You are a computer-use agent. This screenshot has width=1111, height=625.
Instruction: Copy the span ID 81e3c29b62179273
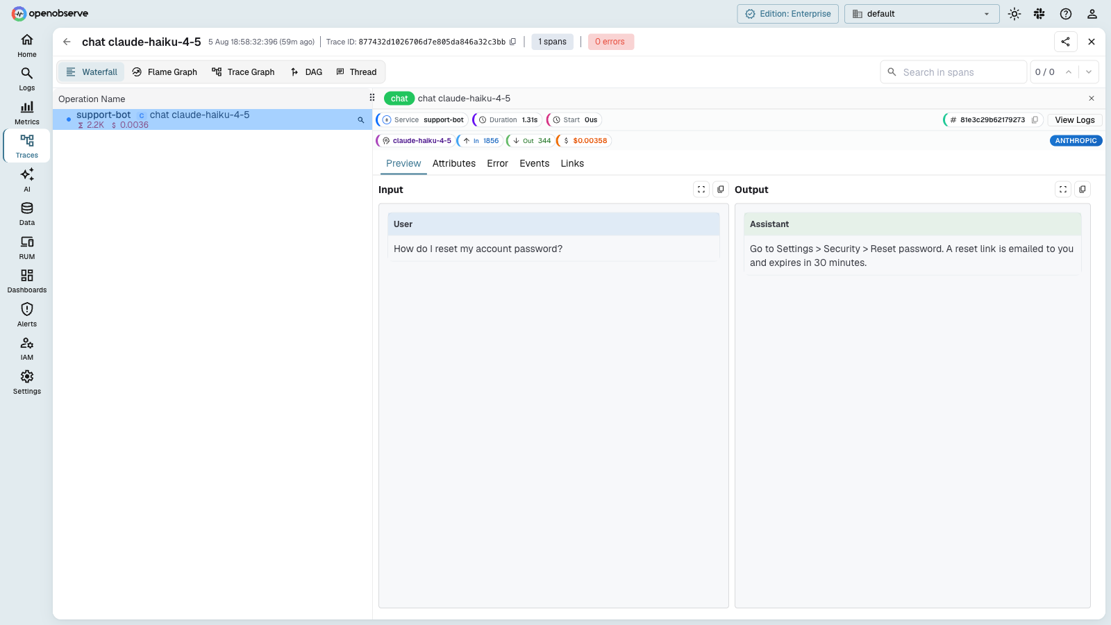click(1035, 120)
